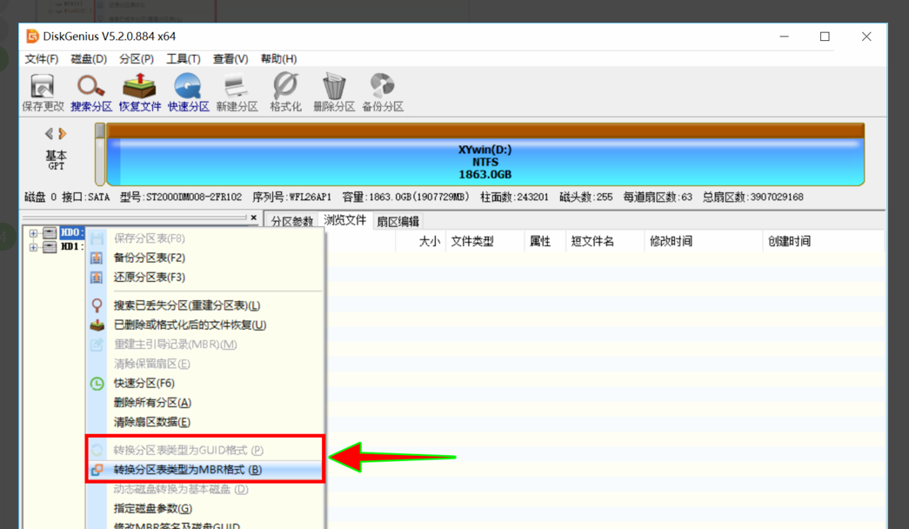Sort by the 短文件名 column header
This screenshot has height=529, width=909.
coord(605,241)
